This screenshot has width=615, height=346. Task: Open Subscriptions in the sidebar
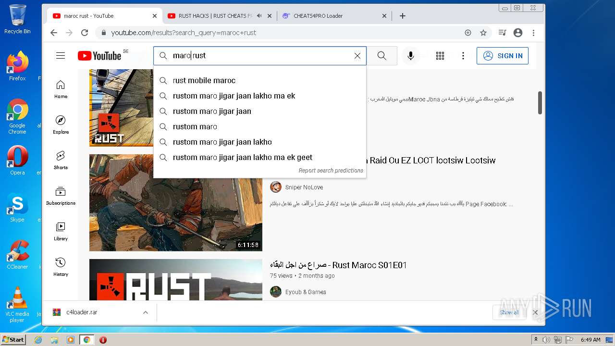tap(61, 196)
